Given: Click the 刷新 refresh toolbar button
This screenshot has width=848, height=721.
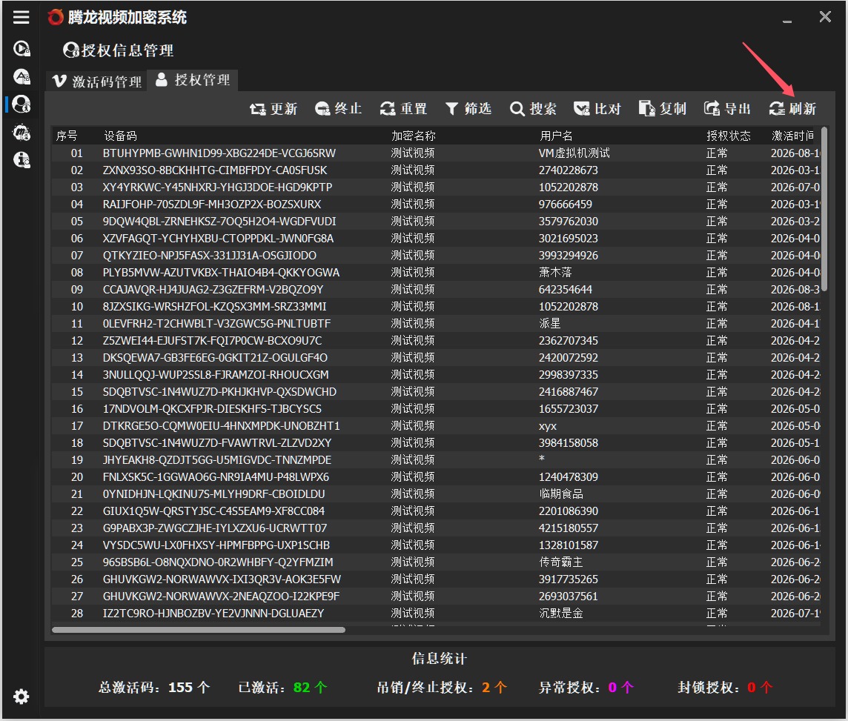Looking at the screenshot, I should point(792,109).
